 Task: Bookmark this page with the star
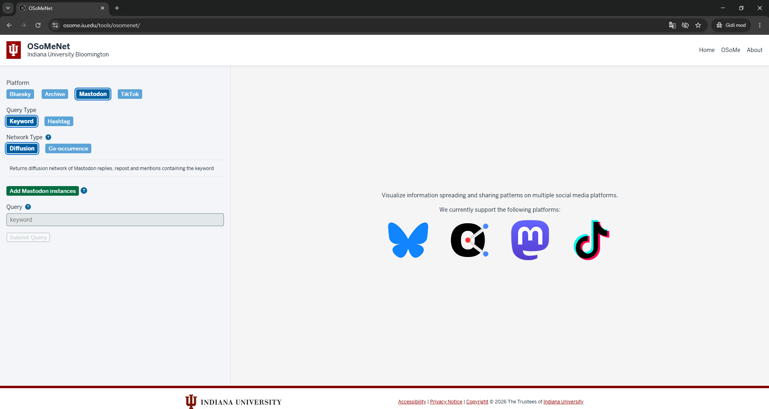pos(698,25)
